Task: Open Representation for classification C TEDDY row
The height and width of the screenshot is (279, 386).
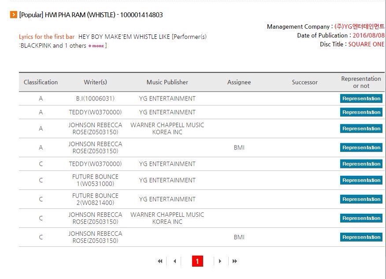Action: [x=361, y=164]
